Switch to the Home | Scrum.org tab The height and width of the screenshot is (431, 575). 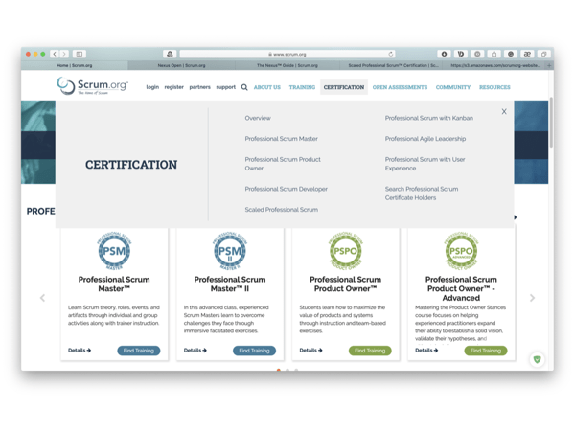75,65
